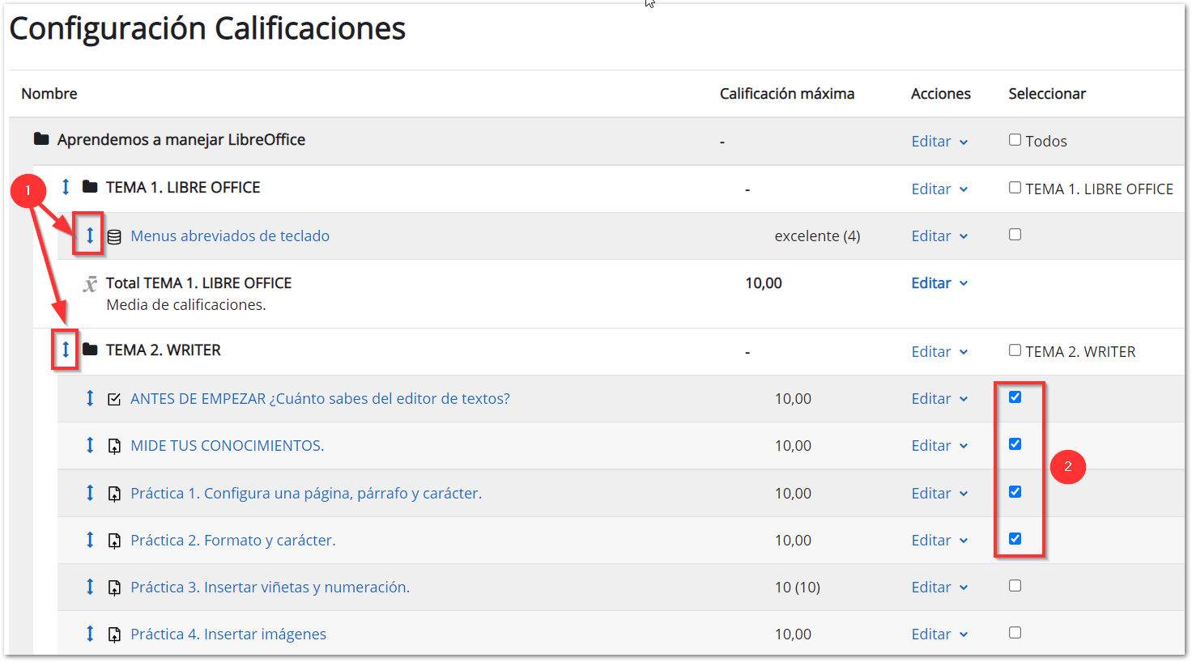The width and height of the screenshot is (1192, 662).
Task: Click the Media de calificaciones text
Action: [186, 304]
